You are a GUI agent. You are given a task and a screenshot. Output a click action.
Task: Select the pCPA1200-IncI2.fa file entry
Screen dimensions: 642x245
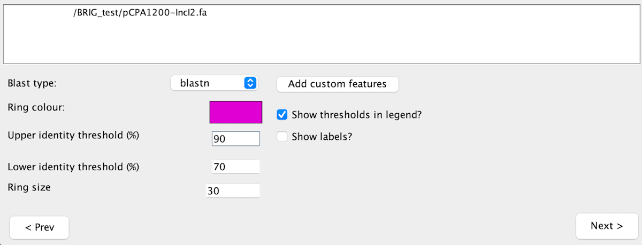coord(139,12)
